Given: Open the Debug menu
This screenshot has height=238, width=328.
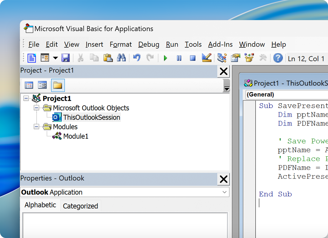Looking at the screenshot, I should (x=149, y=44).
